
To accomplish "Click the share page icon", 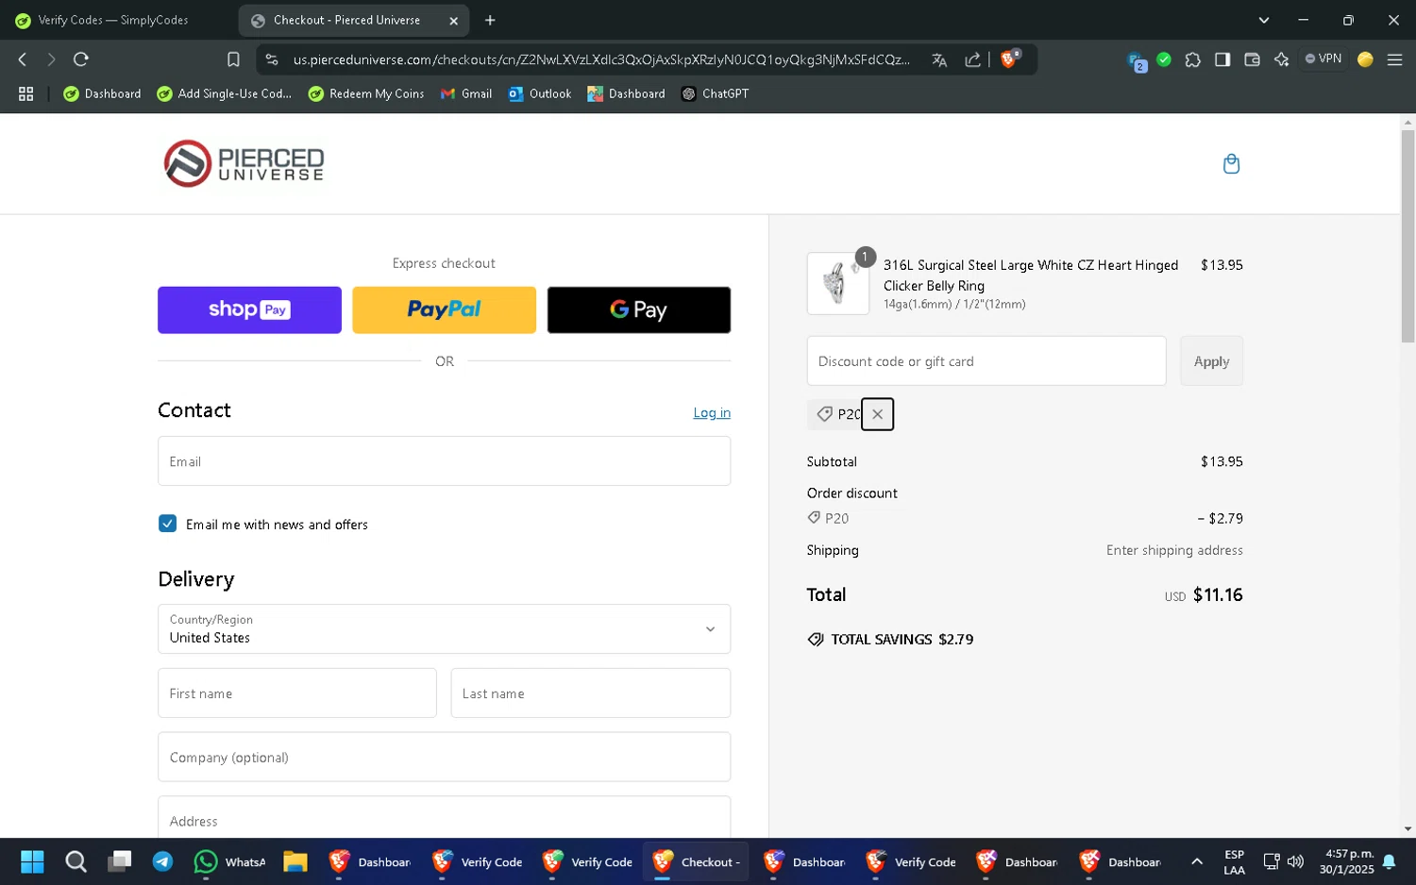I will coord(972,59).
